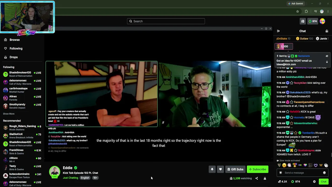Open xWonn recommended channel
The width and height of the screenshot is (332, 187).
coord(22,159)
